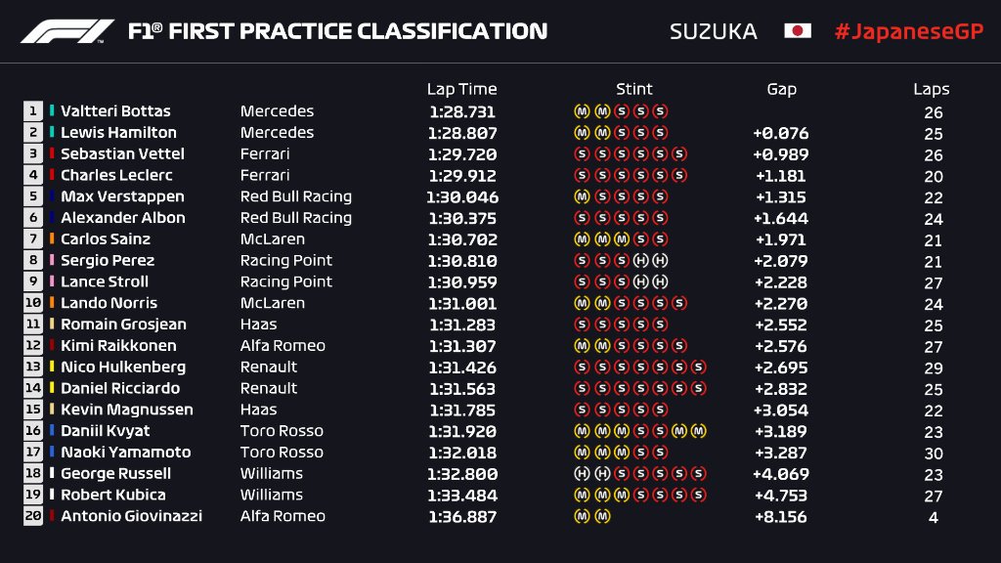The width and height of the screenshot is (1001, 563).
Task: Click Lewis Hamilton's 1:28.807 lap time
Action: [462, 133]
